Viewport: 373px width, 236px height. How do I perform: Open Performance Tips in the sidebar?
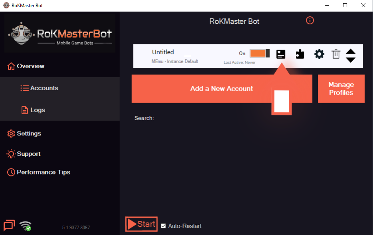39,172
